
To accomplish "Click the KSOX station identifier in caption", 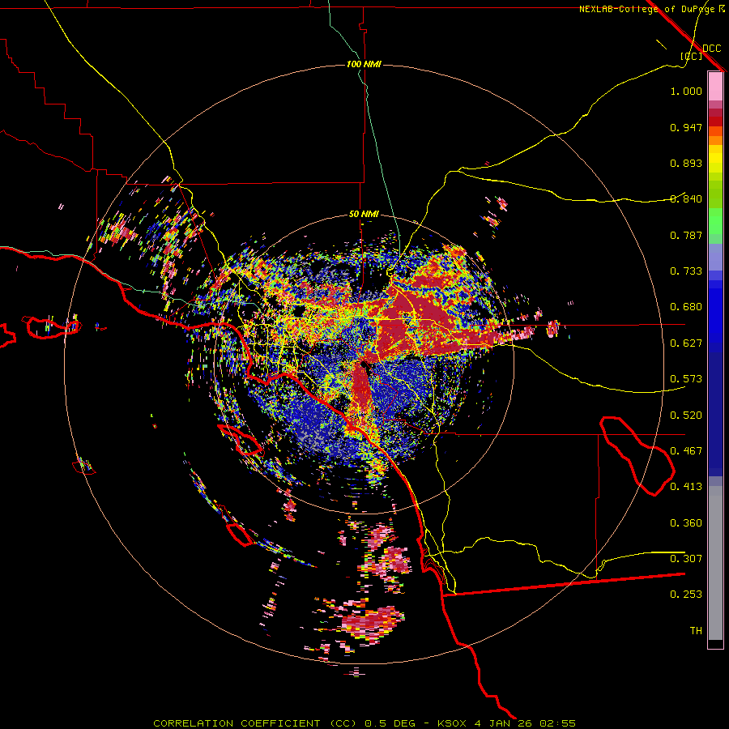I will point(452,723).
